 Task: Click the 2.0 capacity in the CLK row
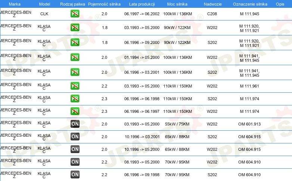(104, 14)
